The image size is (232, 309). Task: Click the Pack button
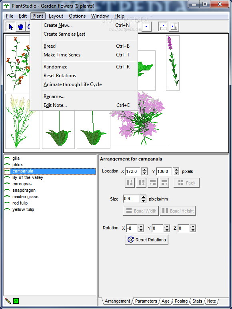point(186,183)
